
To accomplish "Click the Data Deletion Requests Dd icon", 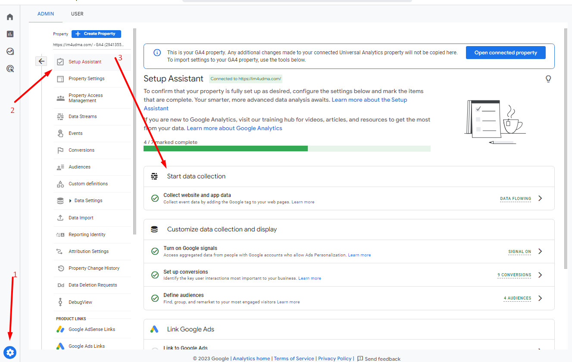I will coord(60,285).
